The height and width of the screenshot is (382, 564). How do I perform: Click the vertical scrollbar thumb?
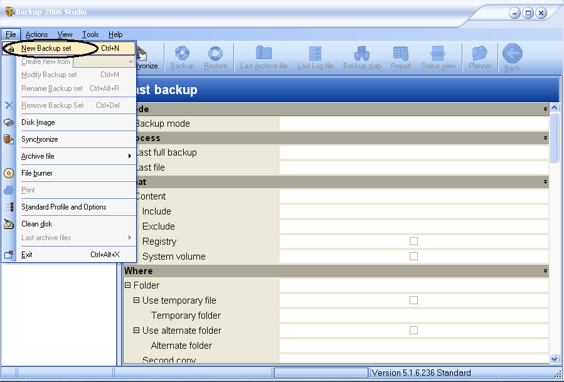(555, 138)
